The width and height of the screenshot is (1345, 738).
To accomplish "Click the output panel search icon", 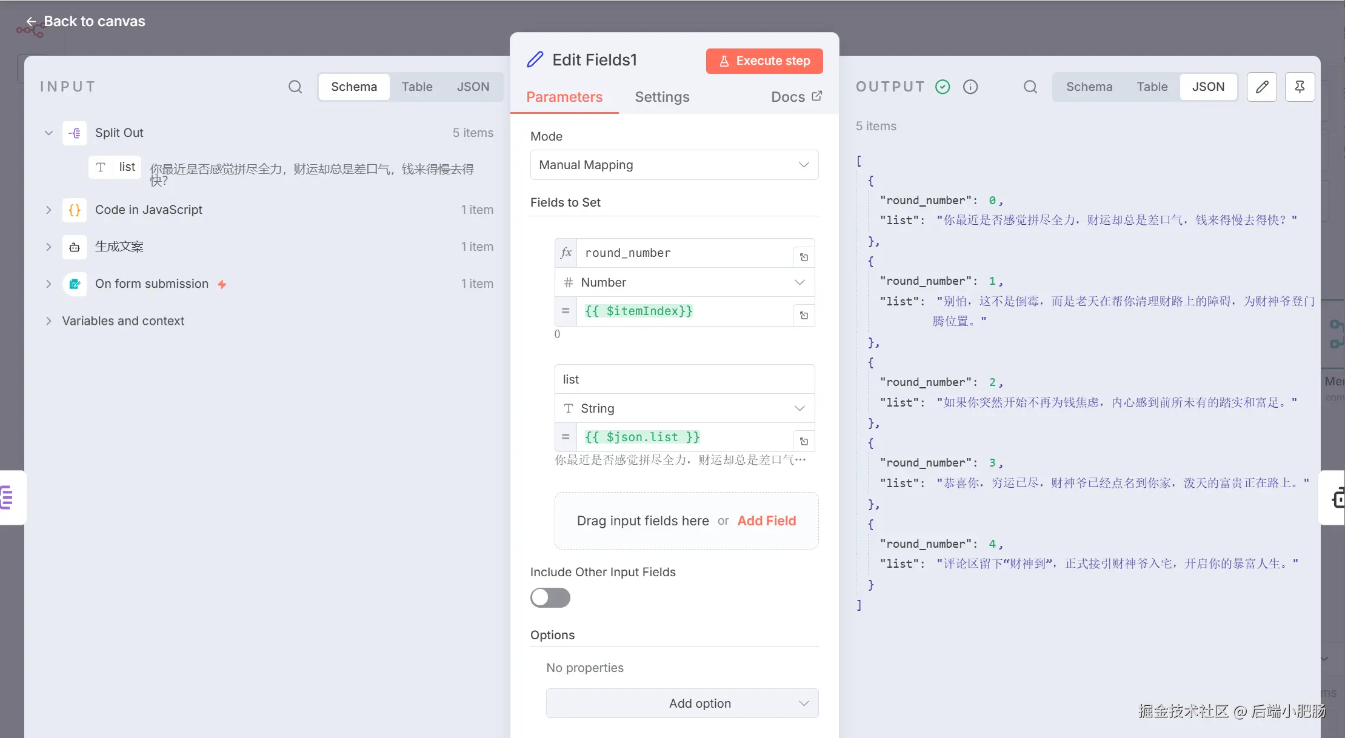I will [1030, 87].
